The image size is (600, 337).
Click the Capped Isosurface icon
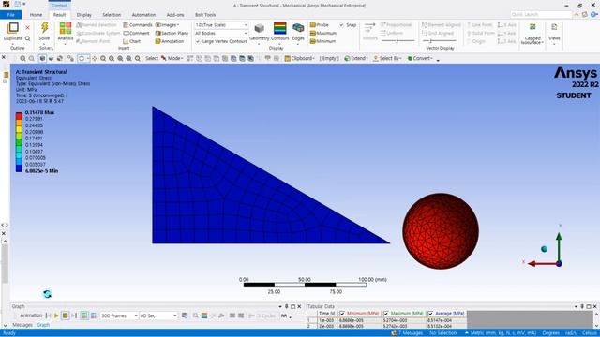point(532,27)
